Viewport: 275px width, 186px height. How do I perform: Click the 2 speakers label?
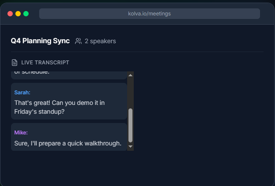tap(100, 41)
